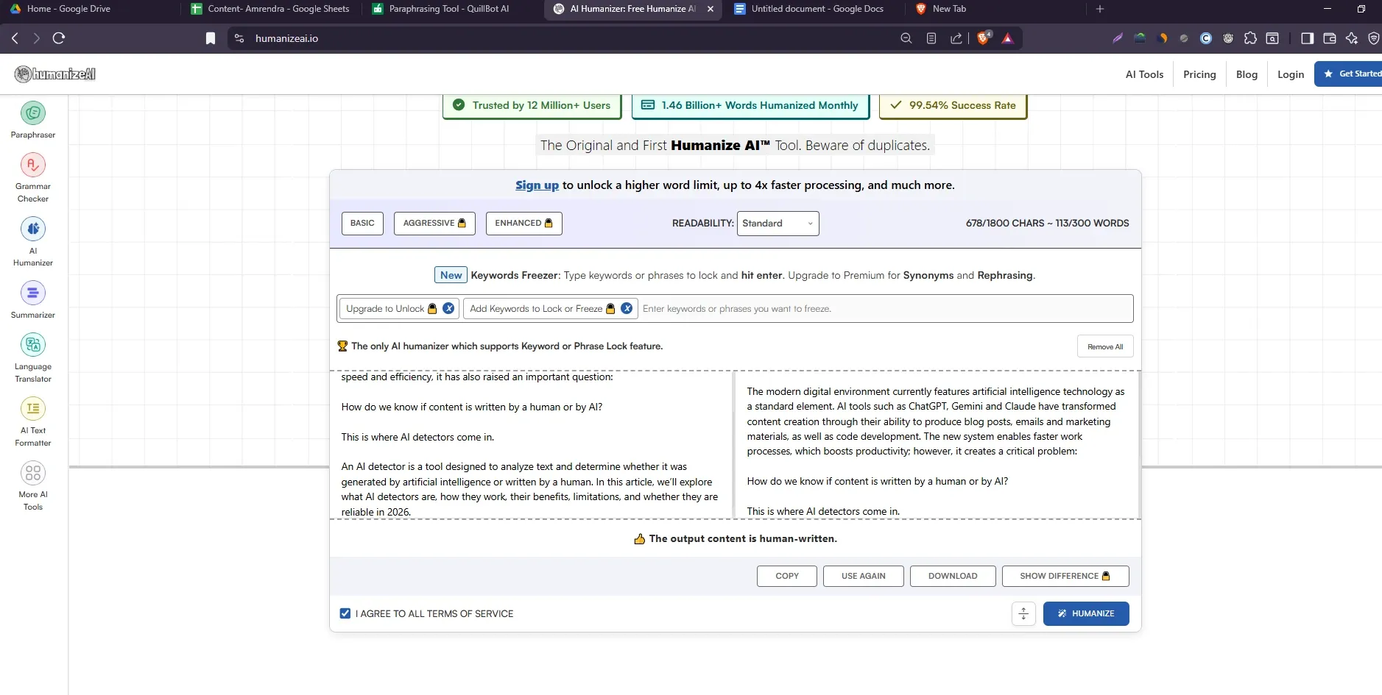
Task: Remove the 'Upgrade to Unlock' keyword chip
Action: [x=448, y=309]
